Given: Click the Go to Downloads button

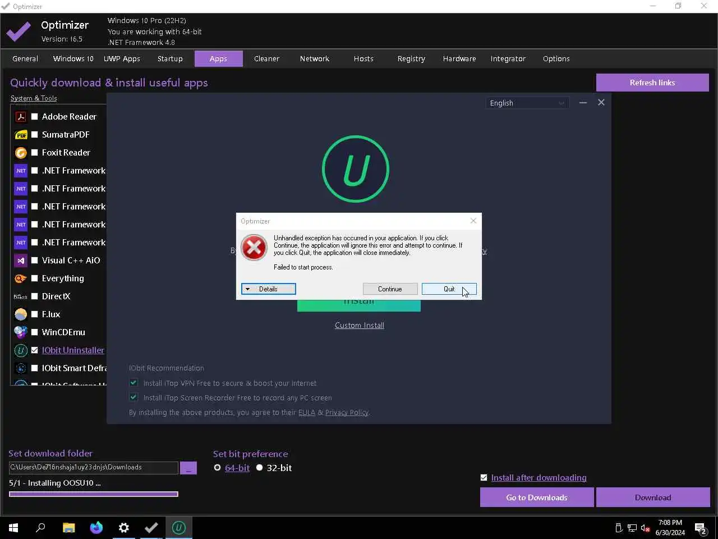Looking at the screenshot, I should click(537, 497).
